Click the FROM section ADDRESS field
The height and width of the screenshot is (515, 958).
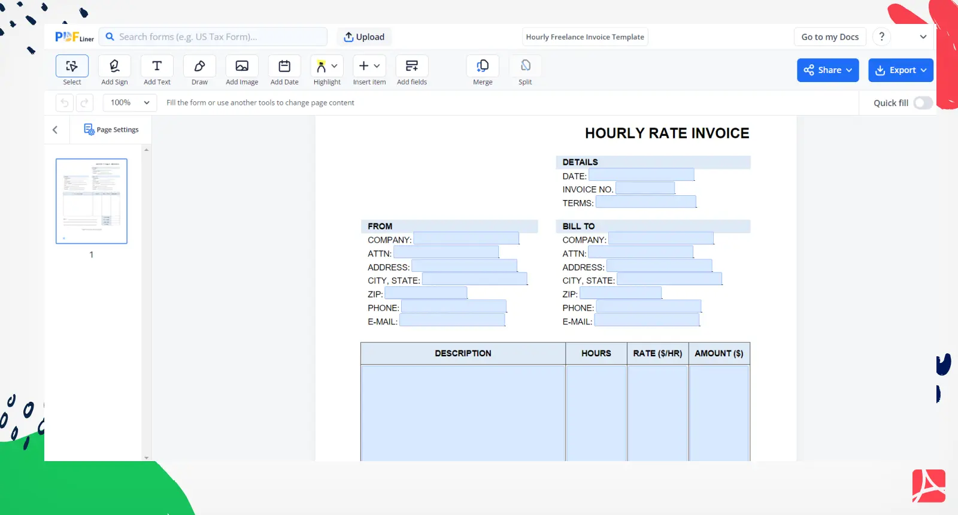click(465, 266)
